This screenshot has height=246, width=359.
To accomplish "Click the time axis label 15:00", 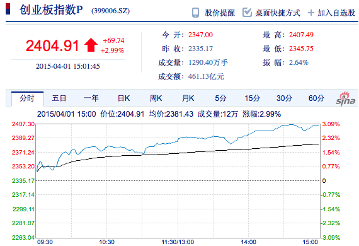I will pos(311,242).
